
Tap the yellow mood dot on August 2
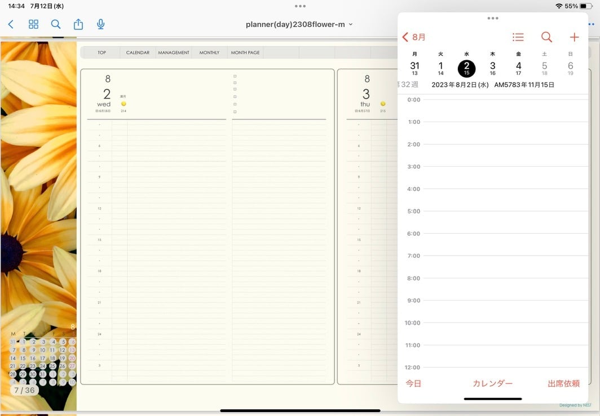point(123,104)
